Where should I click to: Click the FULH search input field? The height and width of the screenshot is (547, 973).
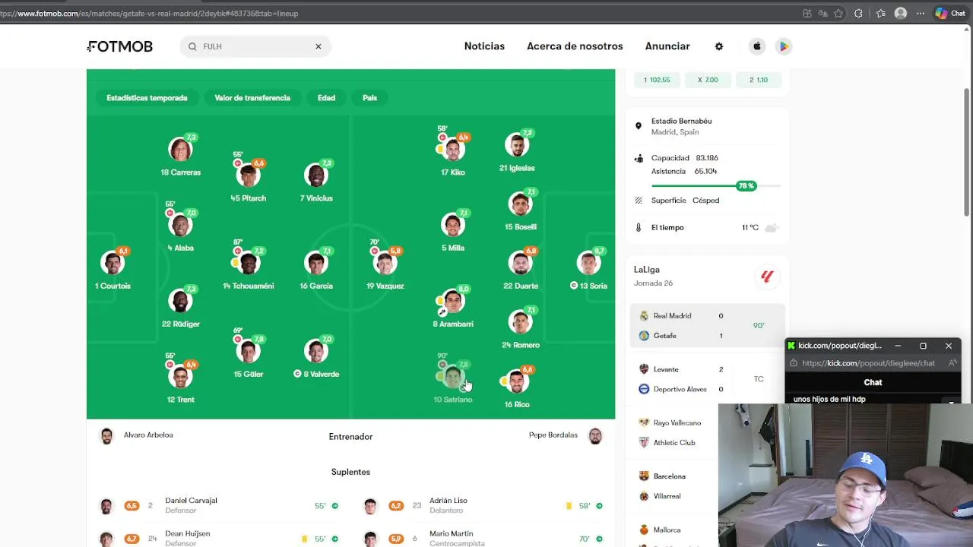click(255, 46)
